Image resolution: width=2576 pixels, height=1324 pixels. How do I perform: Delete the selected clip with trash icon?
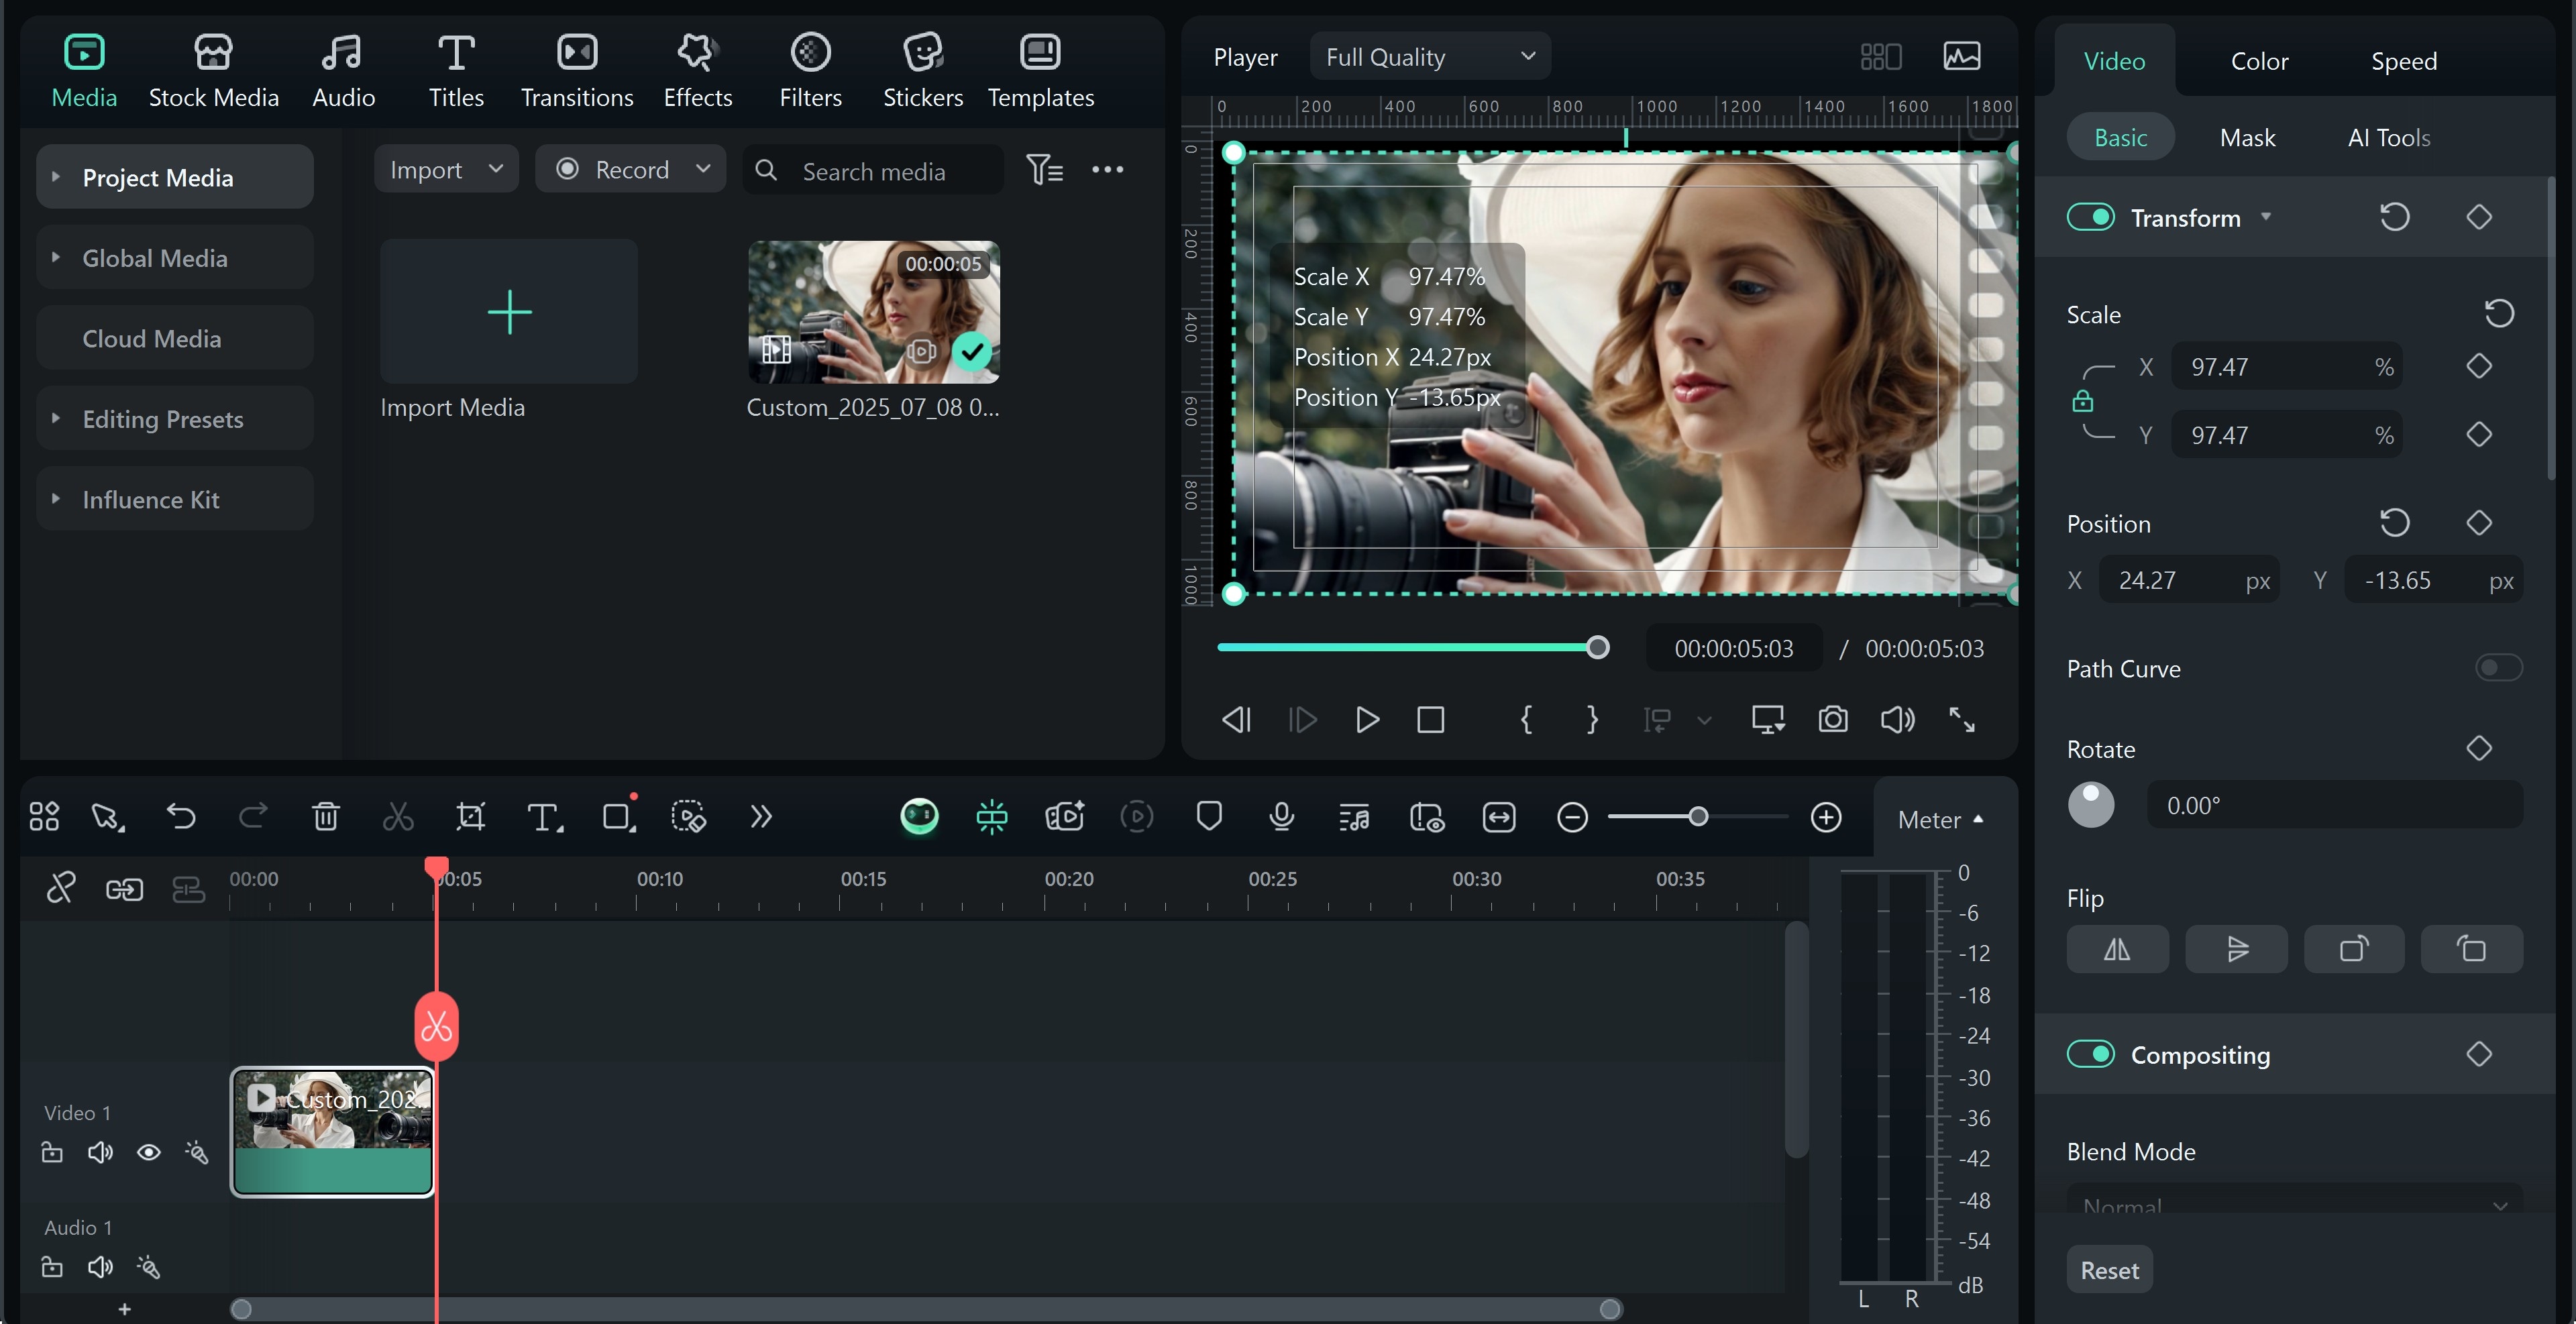pos(326,817)
